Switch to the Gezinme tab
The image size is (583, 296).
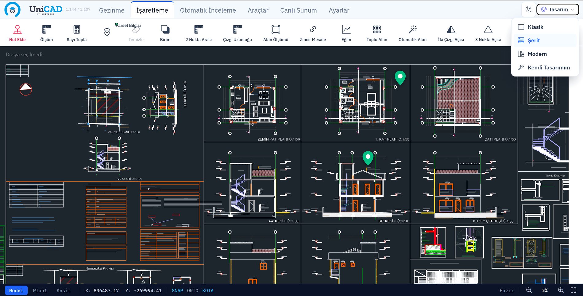tap(112, 10)
